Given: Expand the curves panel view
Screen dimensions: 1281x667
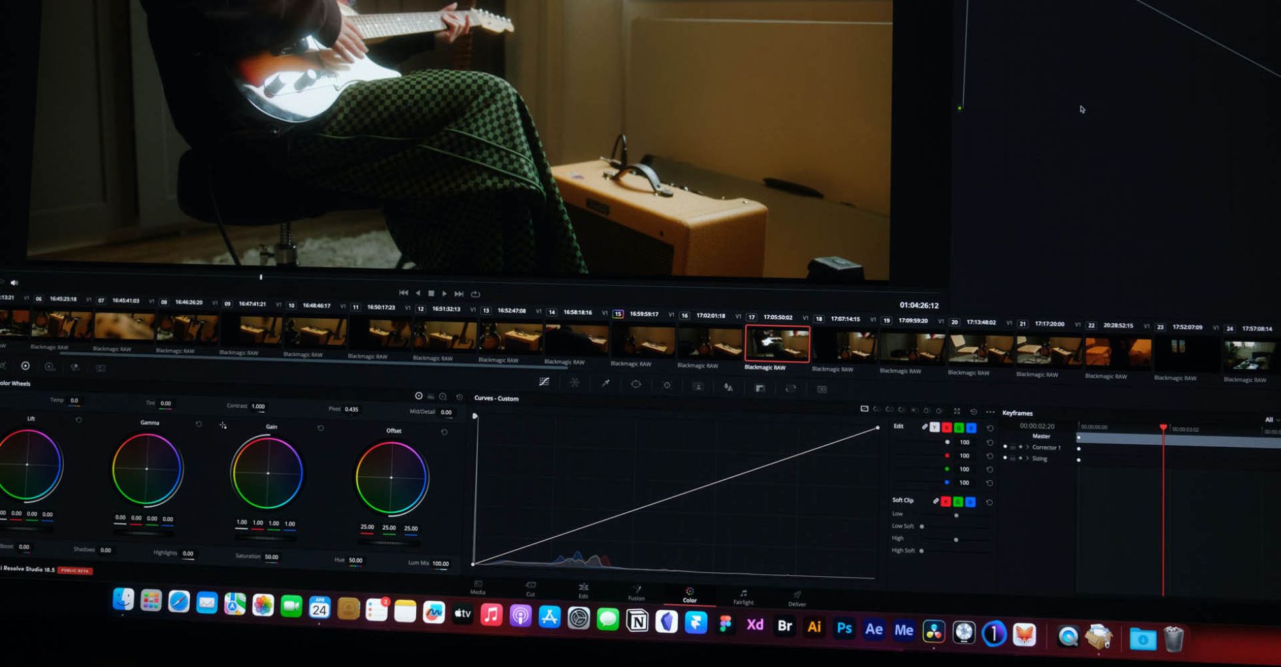Looking at the screenshot, I should pos(957,411).
